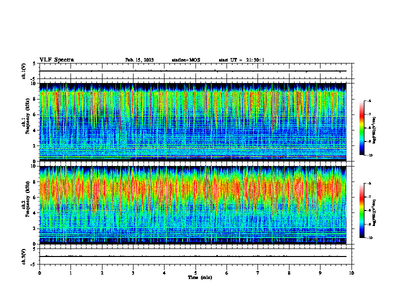This screenshot has height=306, width=396.
Task: Click the "station=MOS" header text
Action: click(x=186, y=60)
